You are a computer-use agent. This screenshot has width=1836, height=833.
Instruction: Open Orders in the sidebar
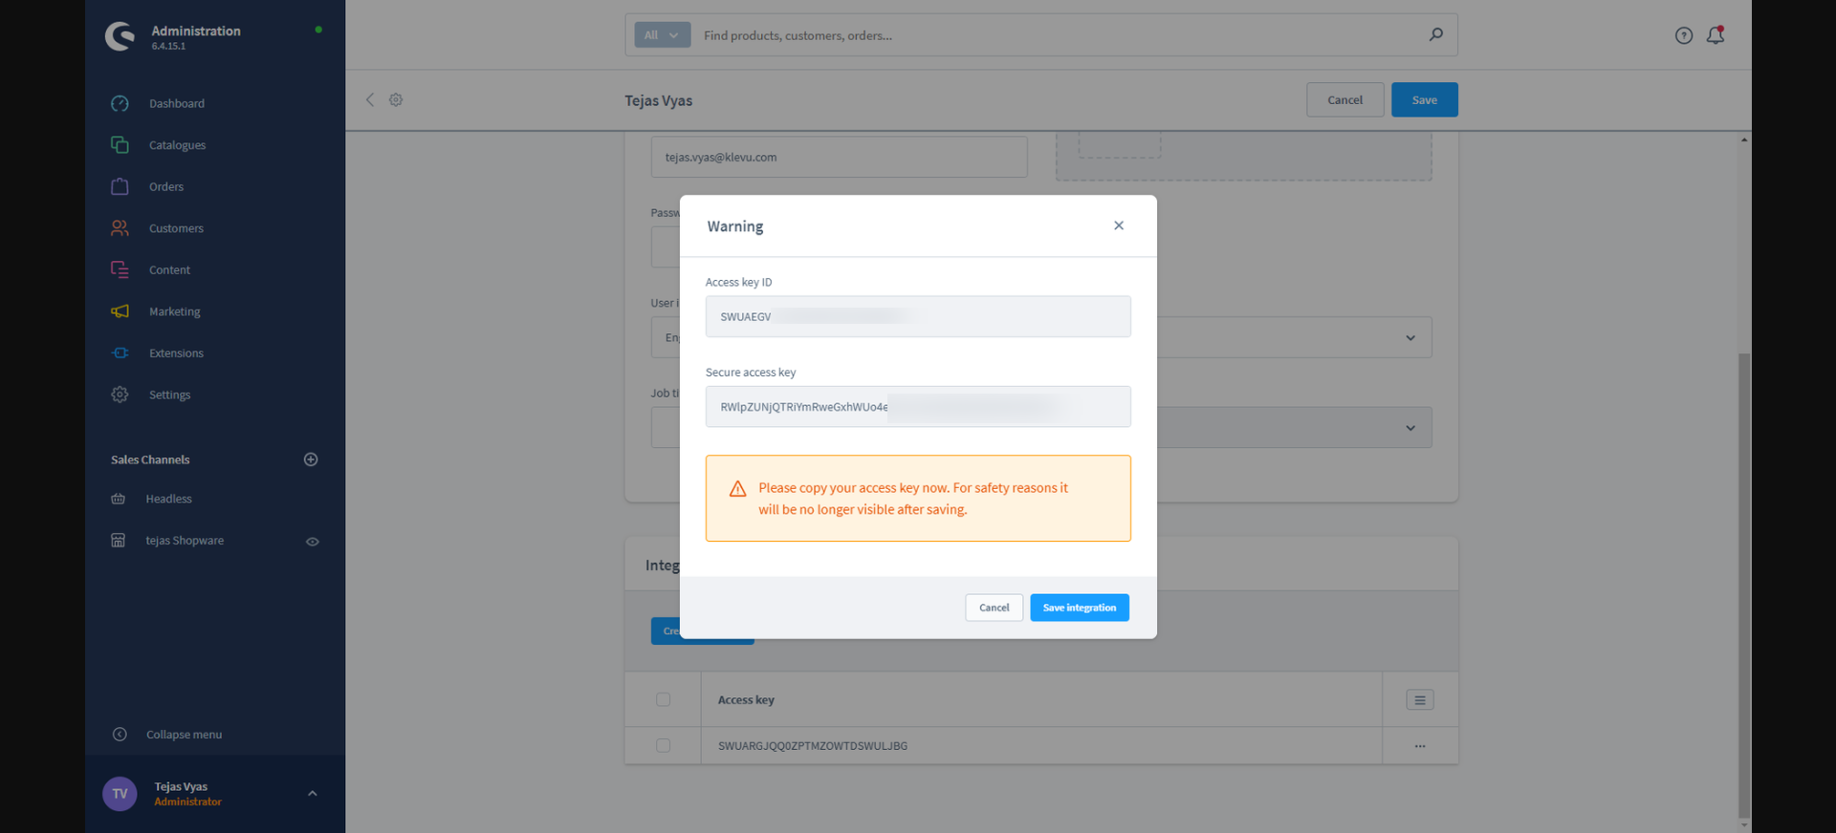(x=165, y=187)
